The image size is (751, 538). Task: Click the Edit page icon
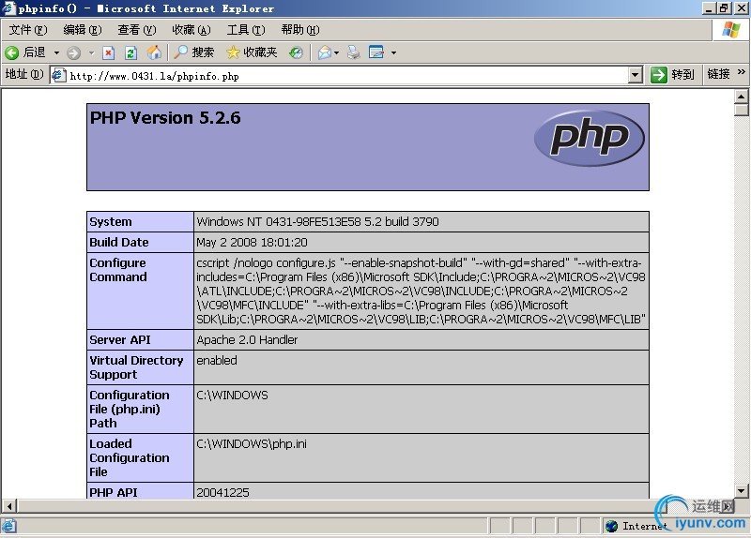click(x=376, y=52)
